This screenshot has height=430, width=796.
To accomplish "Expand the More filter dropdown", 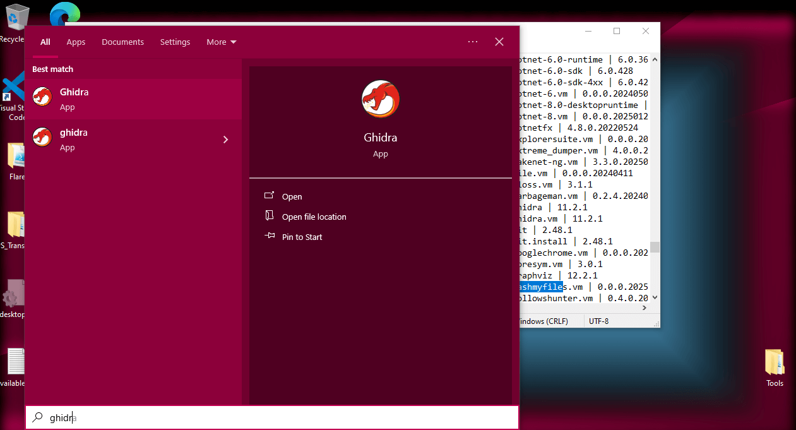I will (222, 42).
